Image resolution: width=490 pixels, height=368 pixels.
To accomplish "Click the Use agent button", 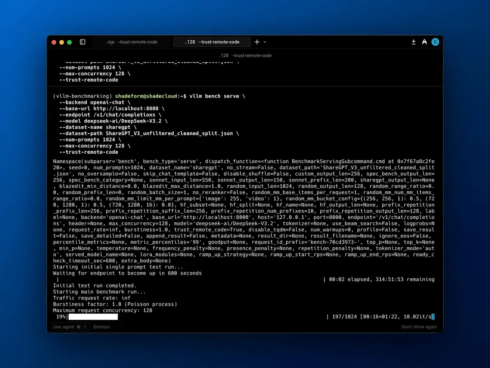I will pyautogui.click(x=64, y=327).
